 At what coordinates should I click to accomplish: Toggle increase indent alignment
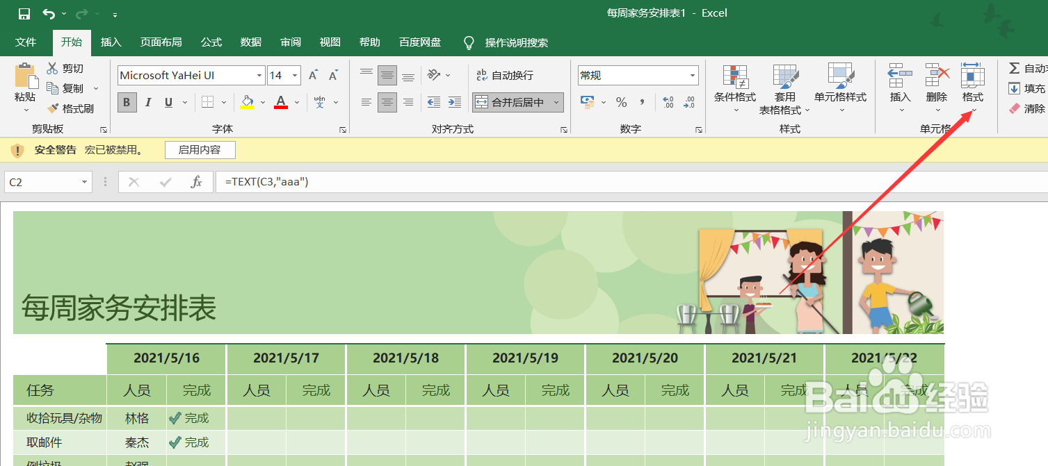pyautogui.click(x=453, y=102)
